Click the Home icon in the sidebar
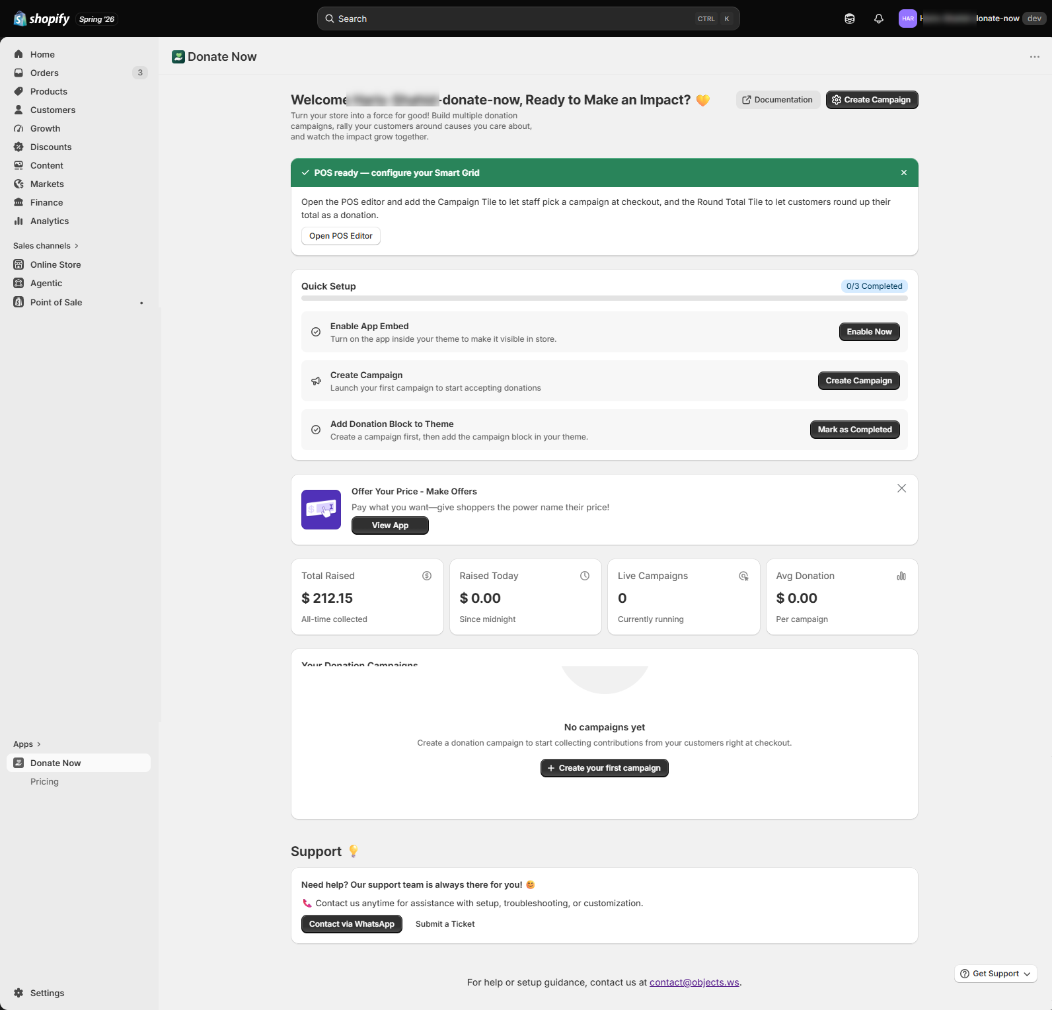 coord(19,54)
